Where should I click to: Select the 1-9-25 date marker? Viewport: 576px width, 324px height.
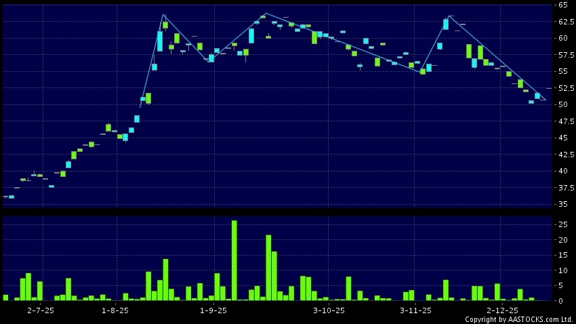[x=214, y=310]
